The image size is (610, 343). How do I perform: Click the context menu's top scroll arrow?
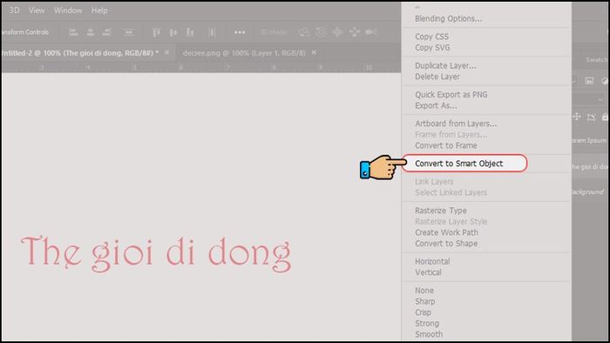click(417, 7)
